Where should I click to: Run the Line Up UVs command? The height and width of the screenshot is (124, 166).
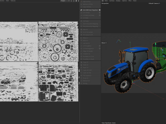[x=91, y=43]
